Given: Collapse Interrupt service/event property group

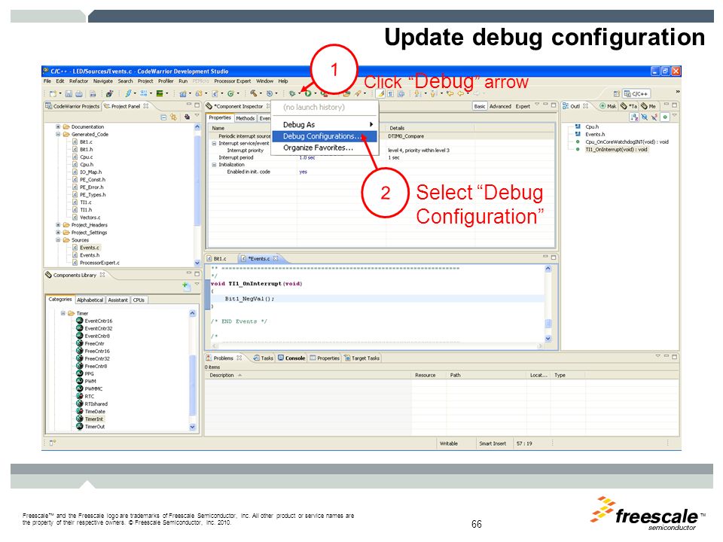Looking at the screenshot, I should [214, 144].
